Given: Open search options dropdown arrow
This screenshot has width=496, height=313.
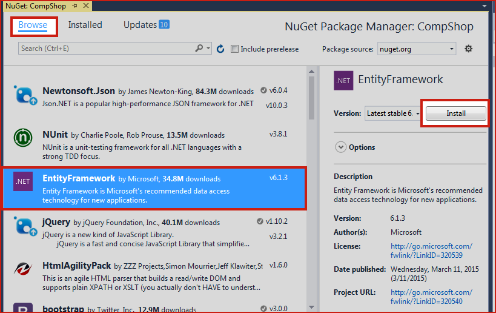Looking at the screenshot, I should [208, 48].
